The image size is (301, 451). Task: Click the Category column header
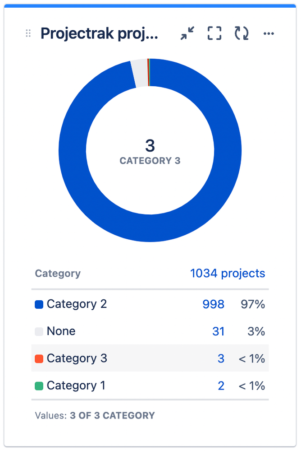tap(58, 273)
